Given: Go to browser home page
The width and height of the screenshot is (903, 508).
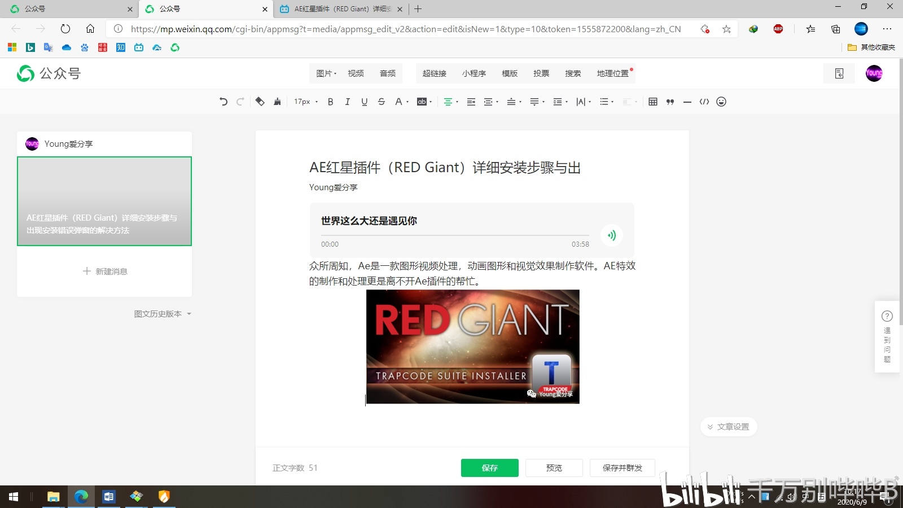Looking at the screenshot, I should point(90,29).
